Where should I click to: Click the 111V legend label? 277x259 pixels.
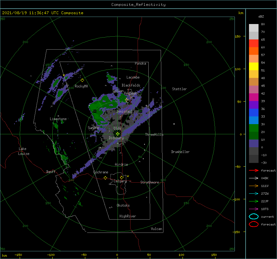point(265,186)
